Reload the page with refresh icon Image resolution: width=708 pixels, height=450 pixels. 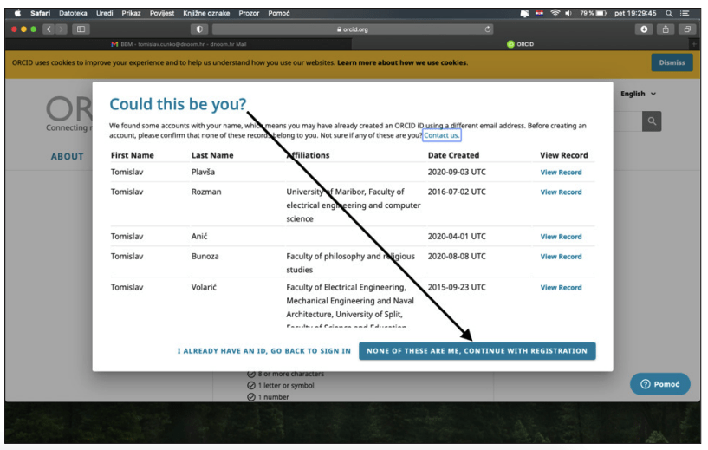tap(487, 29)
